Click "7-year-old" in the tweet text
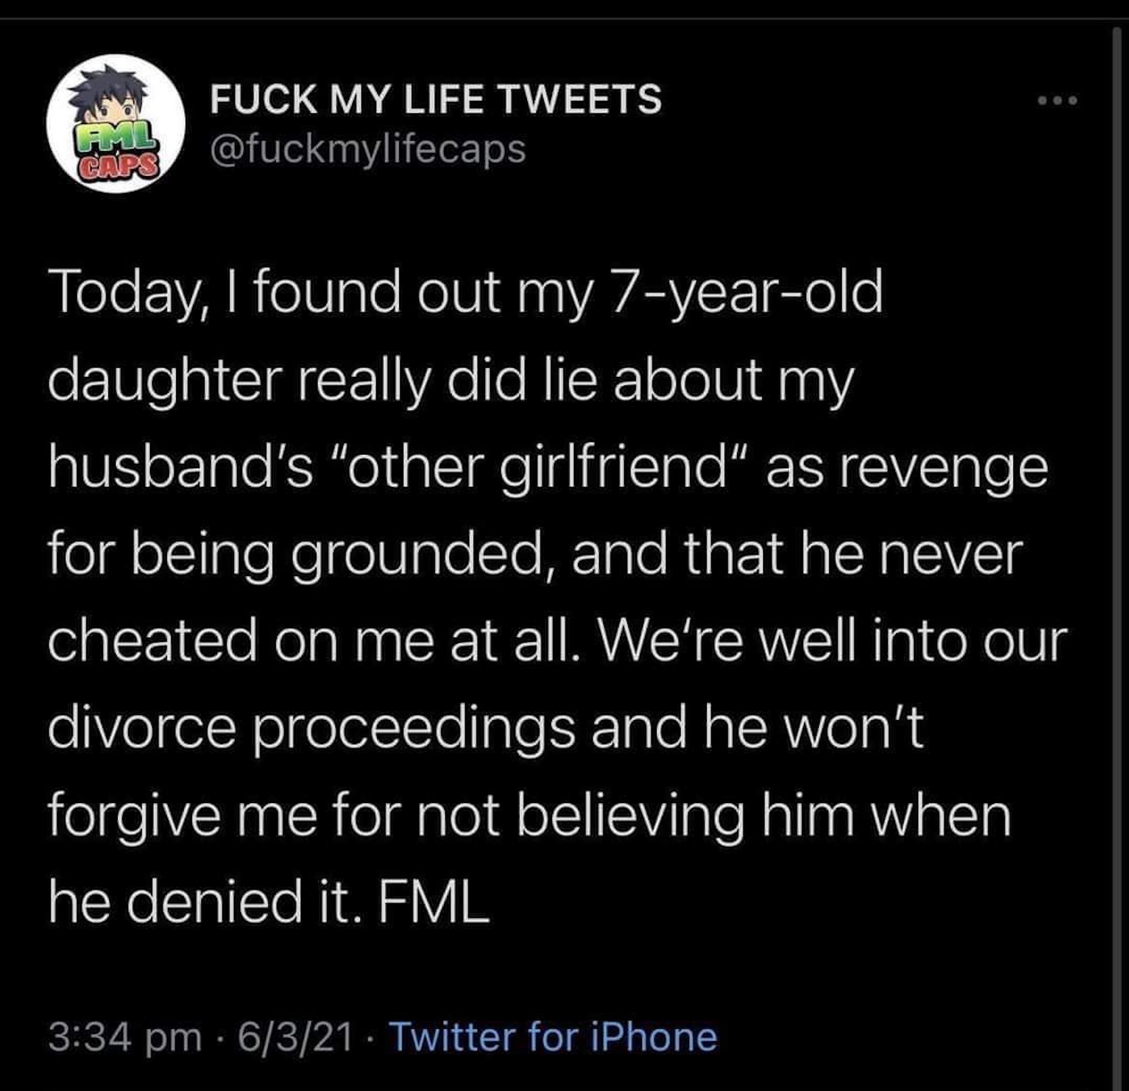The image size is (1129, 1091). pos(746,294)
